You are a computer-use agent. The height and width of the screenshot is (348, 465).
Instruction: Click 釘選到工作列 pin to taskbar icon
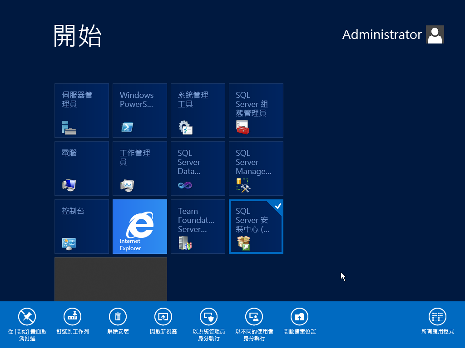pos(72,317)
